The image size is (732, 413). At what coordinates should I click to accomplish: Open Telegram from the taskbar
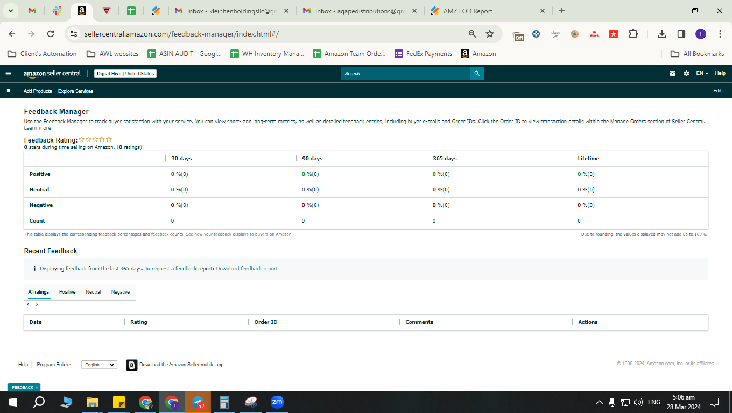[x=198, y=402]
